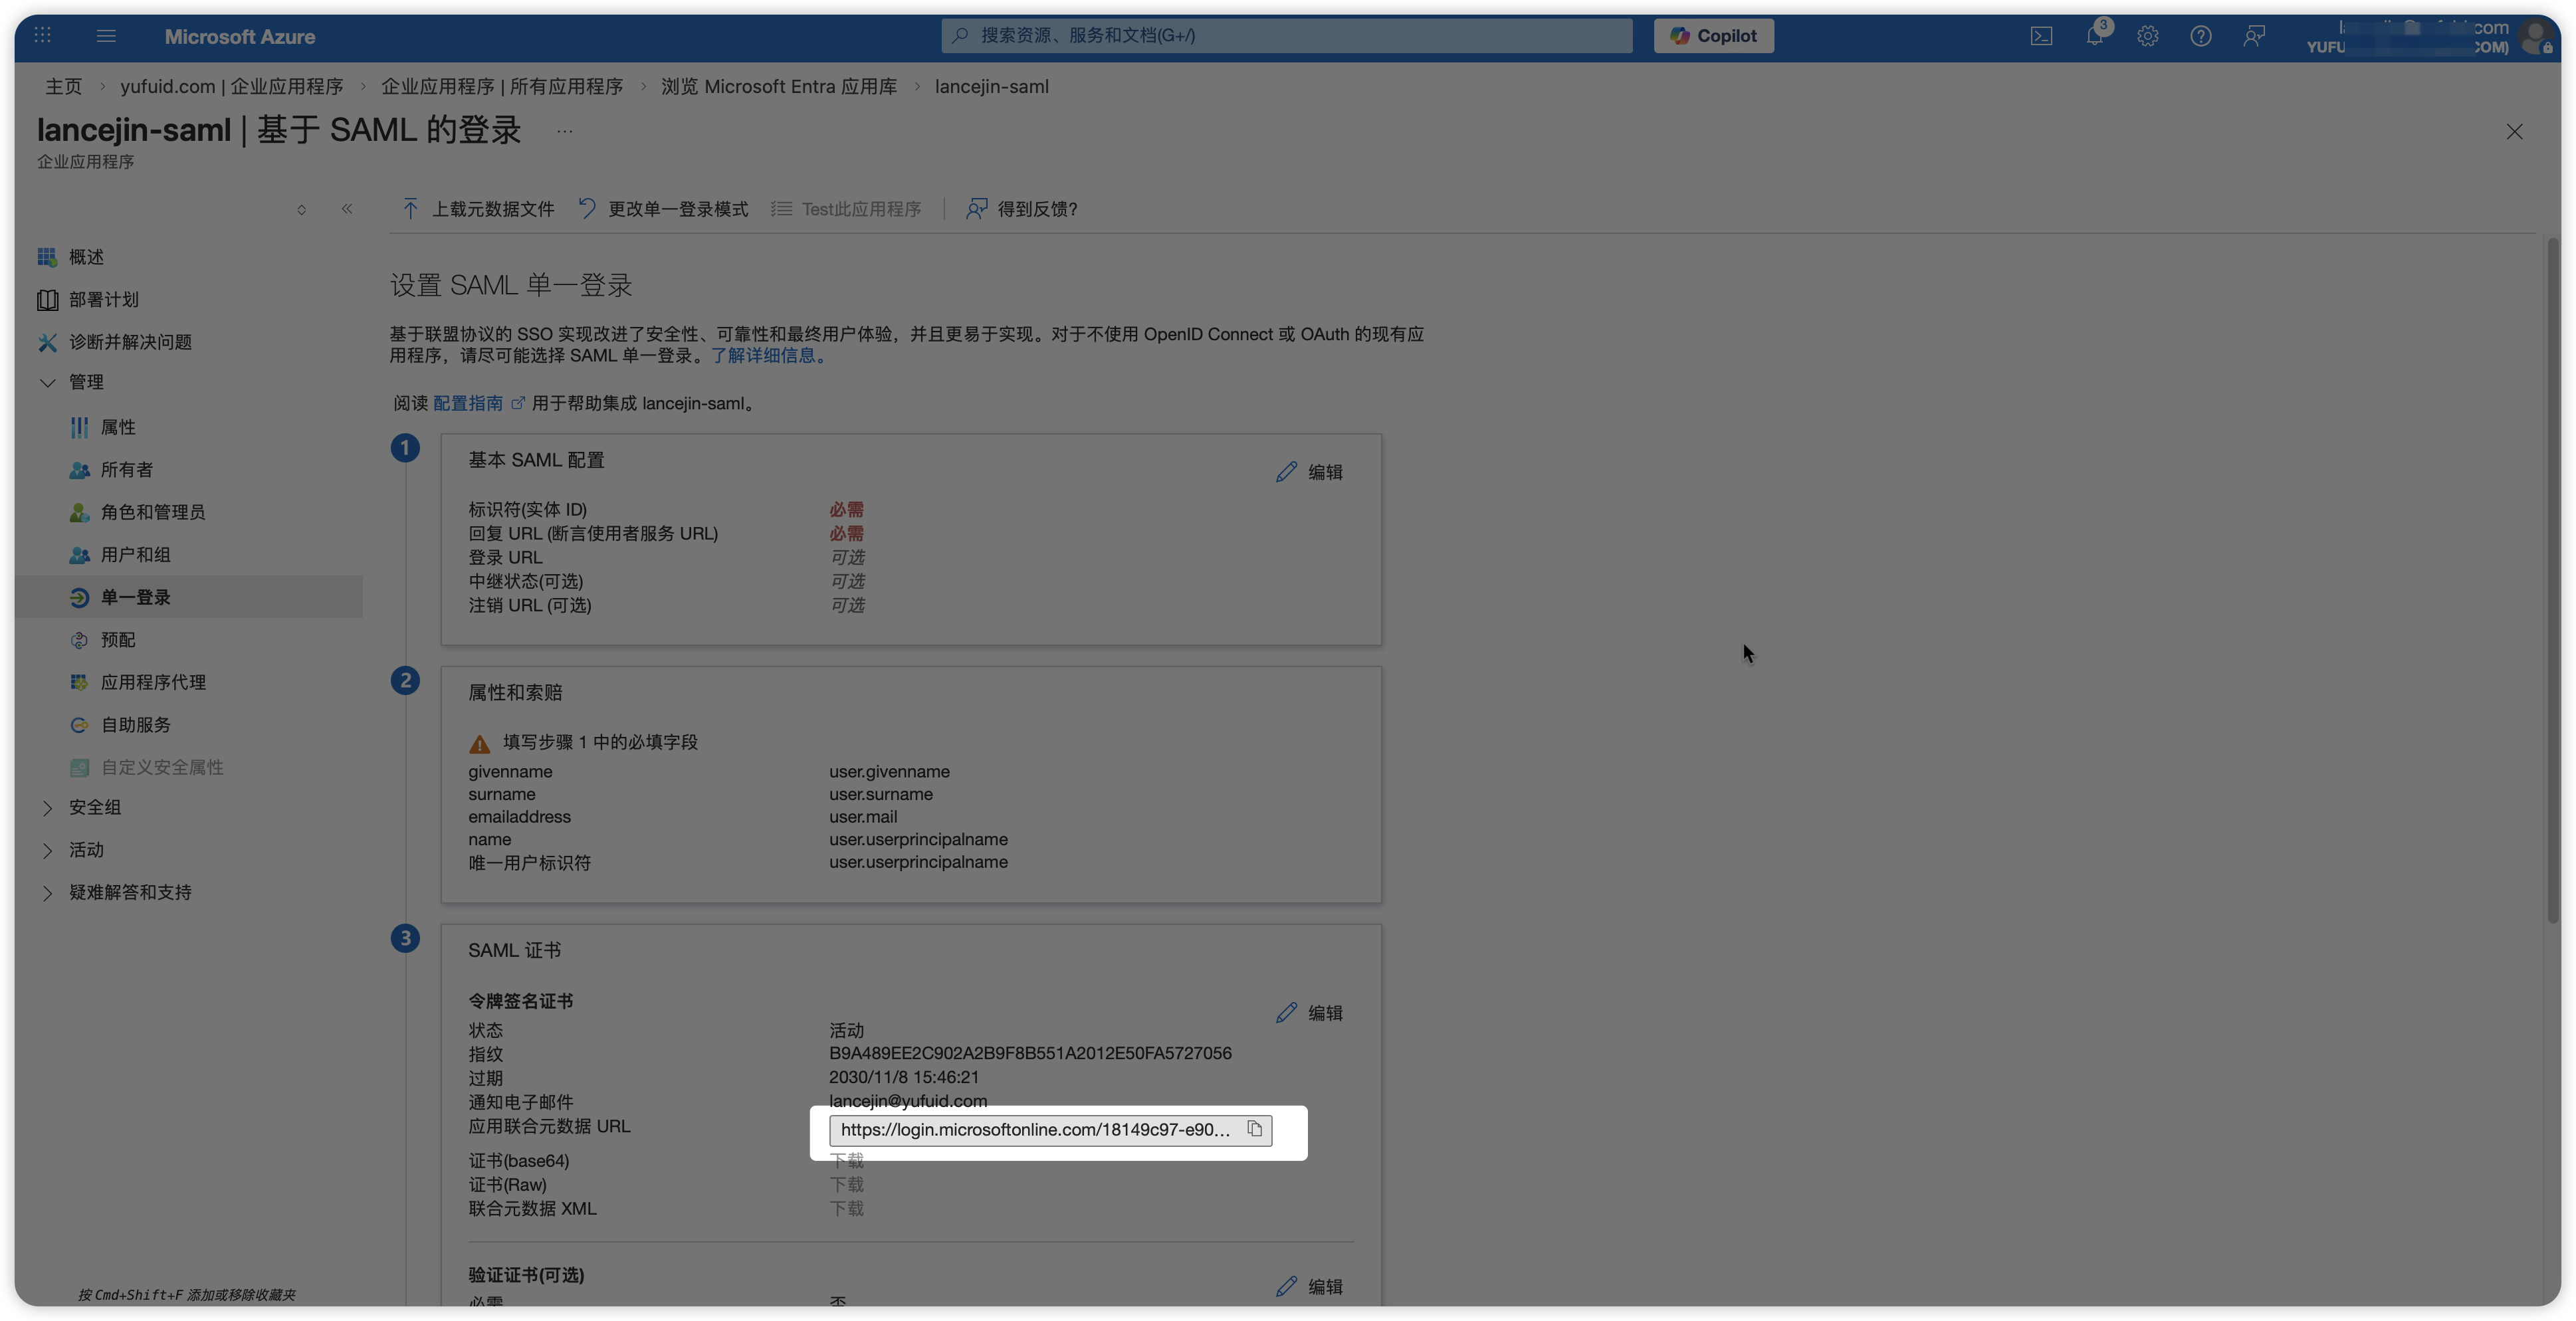Open the Azure portal hamburger menu

coord(106,36)
